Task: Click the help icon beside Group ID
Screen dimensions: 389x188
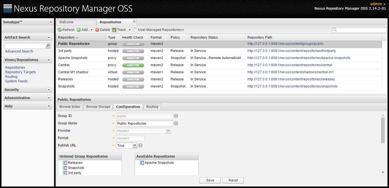Action: tap(176, 116)
